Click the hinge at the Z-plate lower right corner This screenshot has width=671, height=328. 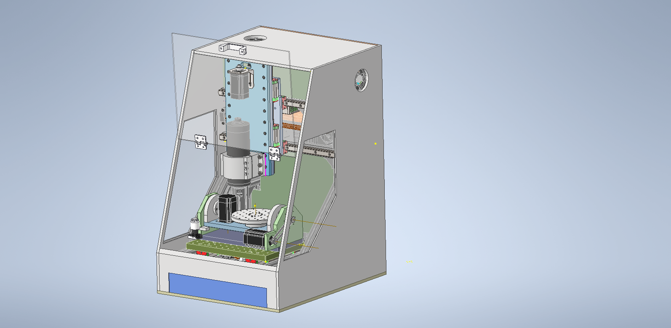pos(274,153)
